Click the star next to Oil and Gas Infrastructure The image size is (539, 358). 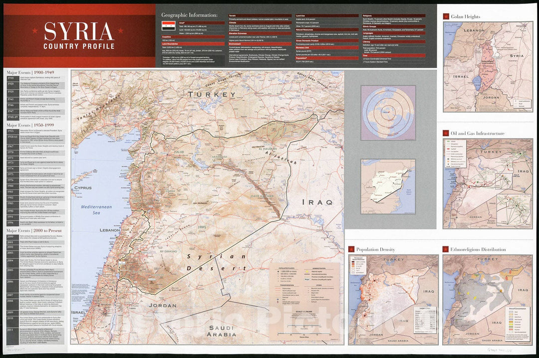click(446, 133)
